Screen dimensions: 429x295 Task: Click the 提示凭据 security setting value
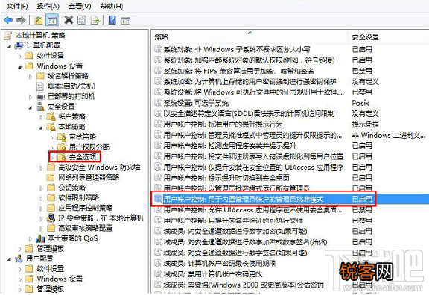[x=365, y=124]
